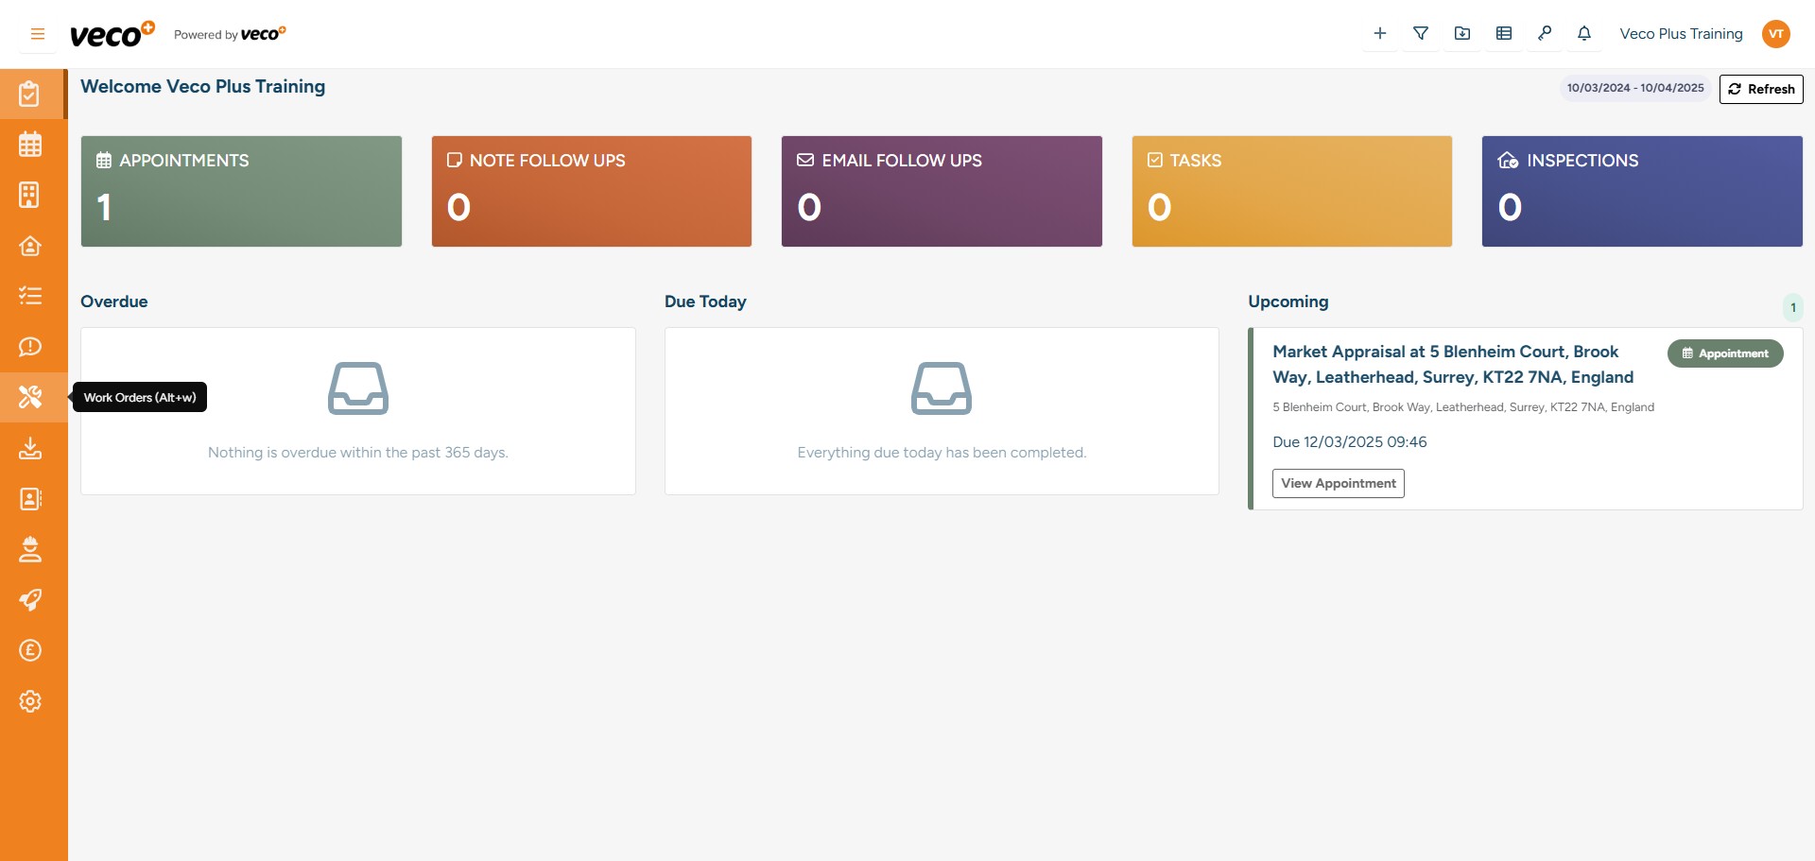1815x861 pixels.
Task: Toggle the hamburger menu to expand sidebar
Action: coord(38,34)
